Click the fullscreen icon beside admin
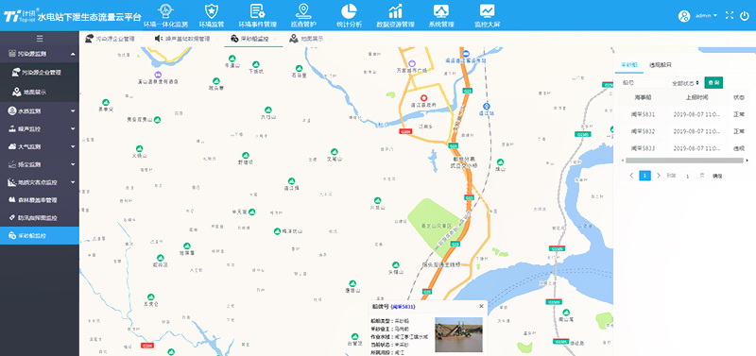The image size is (756, 356). pyautogui.click(x=729, y=15)
